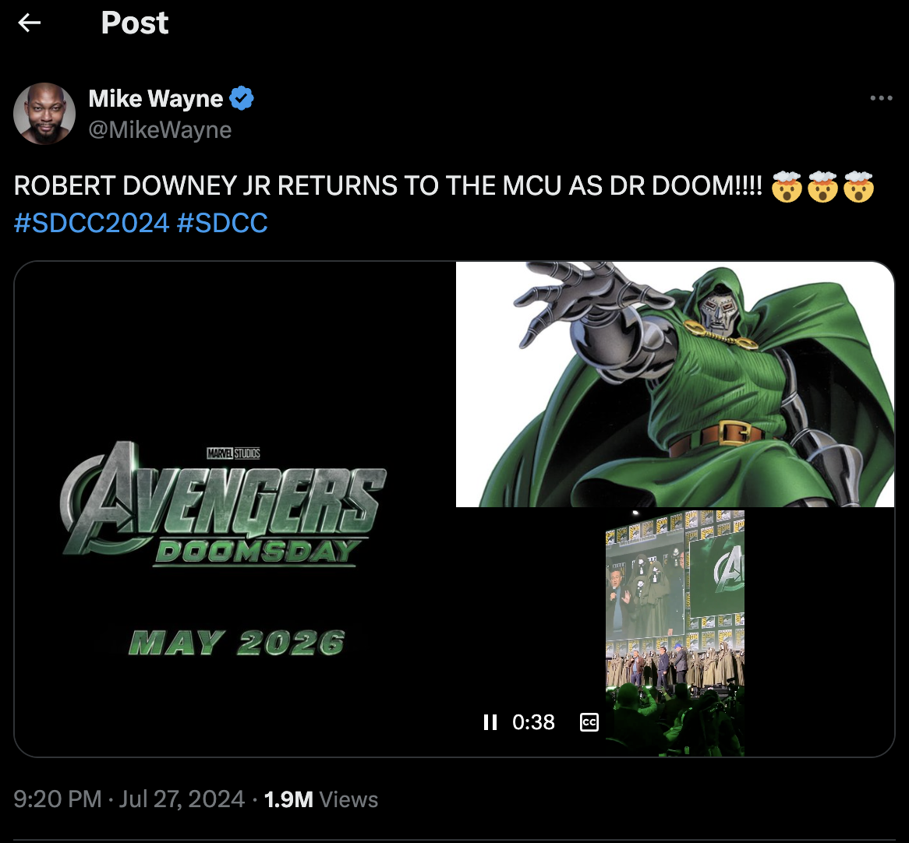Open the 9:20 PM Jul 27 timestamp
909x843 pixels.
[129, 799]
